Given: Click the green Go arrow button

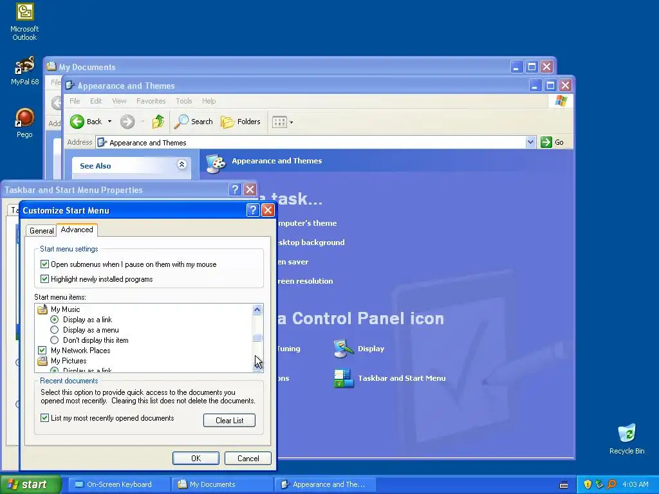Looking at the screenshot, I should (x=546, y=142).
